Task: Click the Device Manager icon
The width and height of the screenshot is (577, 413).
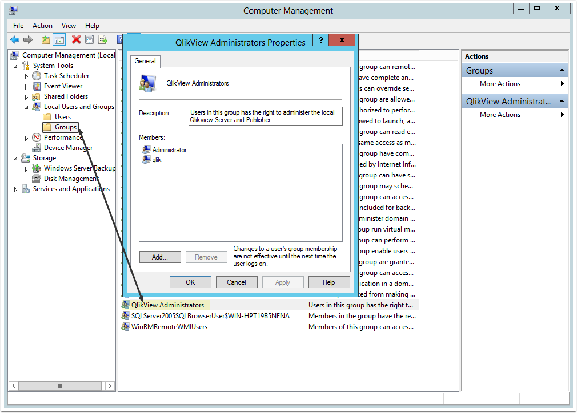Action: (x=37, y=148)
